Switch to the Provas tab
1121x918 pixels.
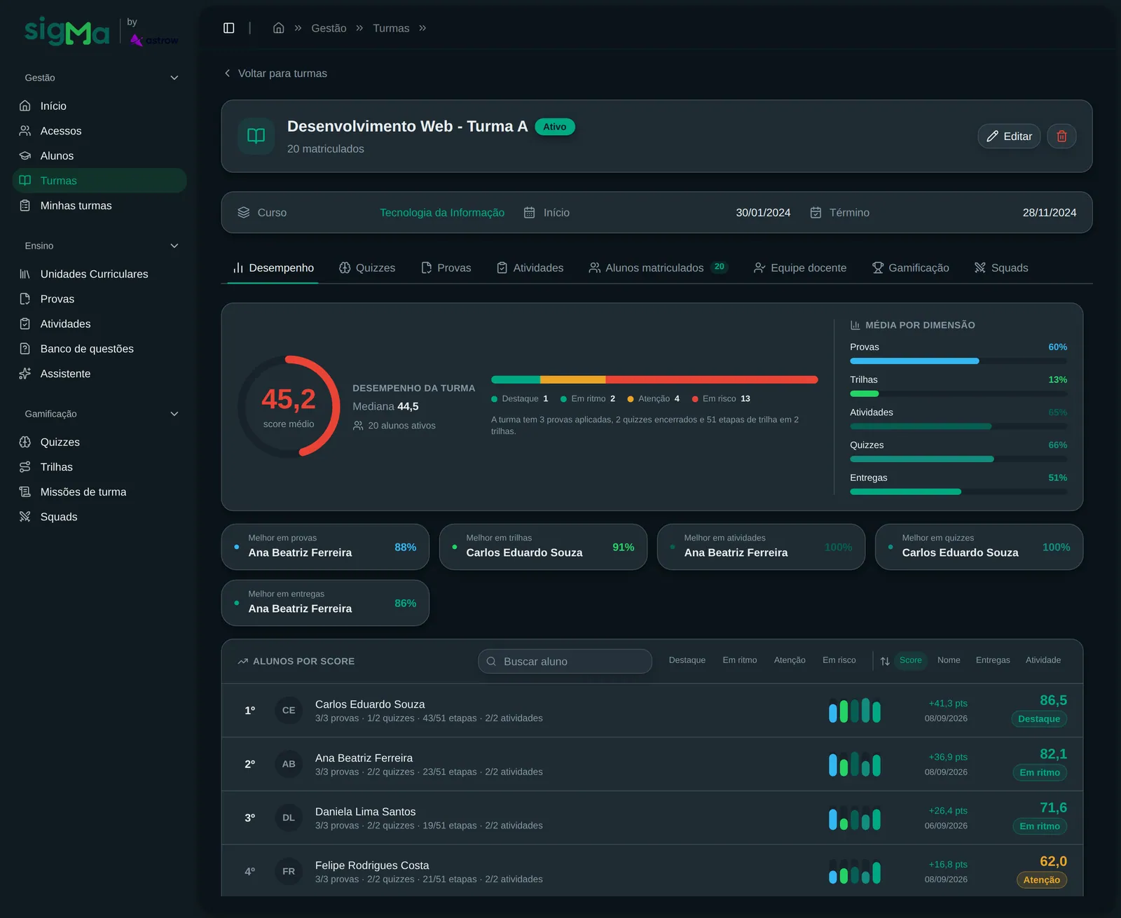click(x=446, y=267)
